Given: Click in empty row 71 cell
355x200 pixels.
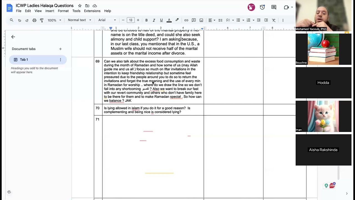Looking at the screenshot, I should click(153, 156).
